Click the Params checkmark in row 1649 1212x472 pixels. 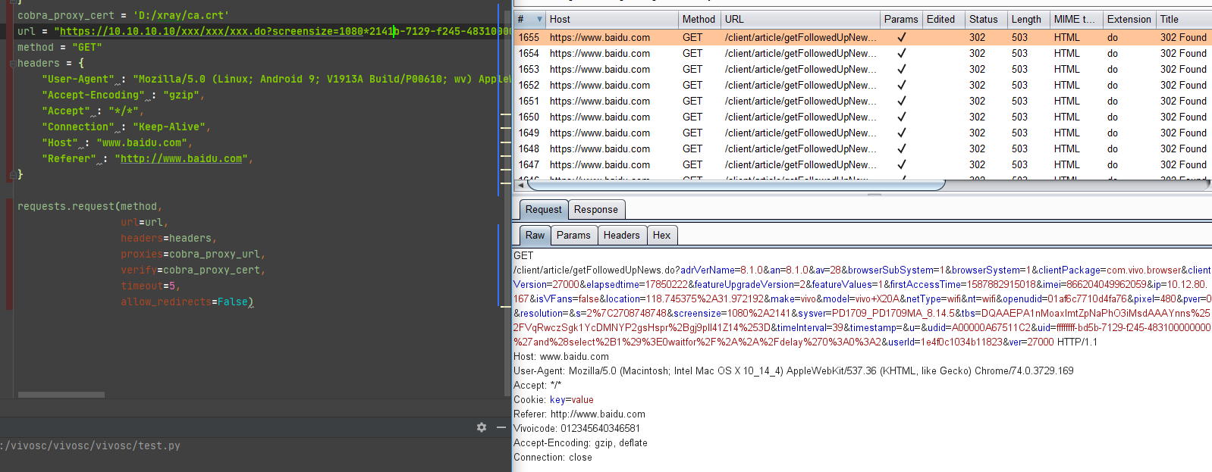[902, 133]
